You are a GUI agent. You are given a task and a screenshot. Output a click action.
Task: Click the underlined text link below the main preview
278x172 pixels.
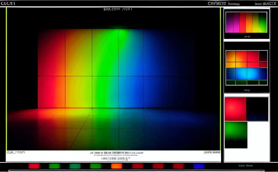tap(116, 153)
